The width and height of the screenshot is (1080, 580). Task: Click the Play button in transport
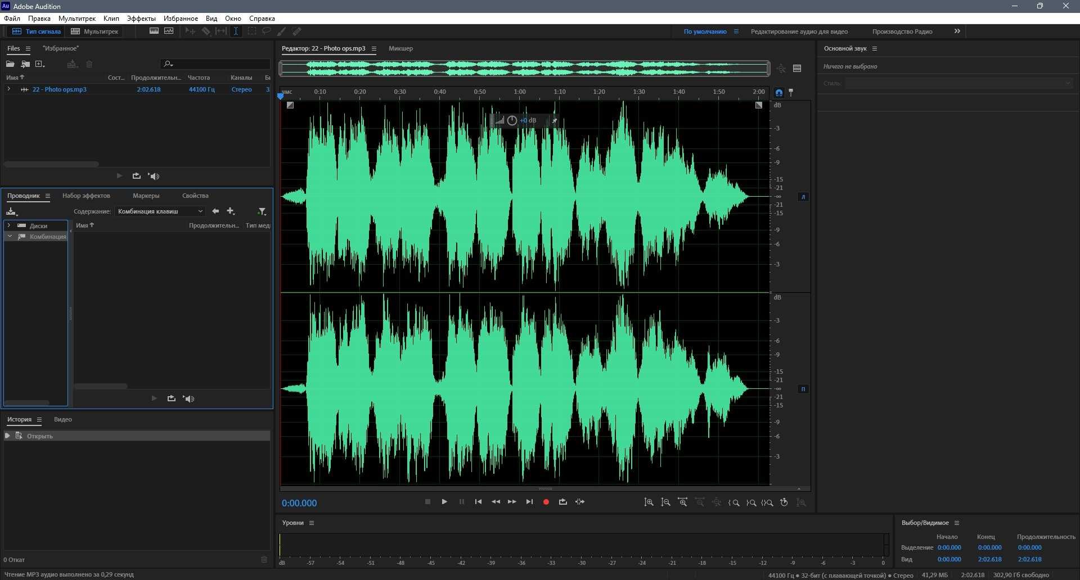pyautogui.click(x=444, y=502)
